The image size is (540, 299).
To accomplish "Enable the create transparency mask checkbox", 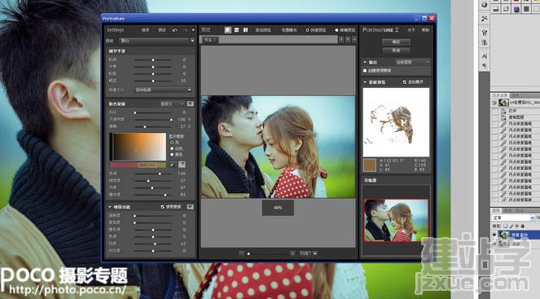I will click(365, 71).
